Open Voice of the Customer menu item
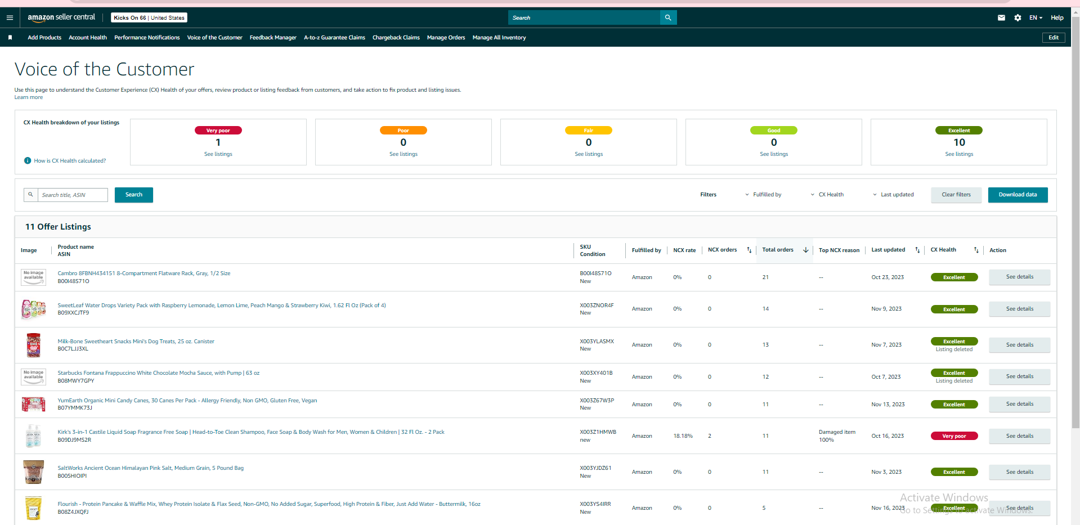This screenshot has width=1080, height=525. pyautogui.click(x=214, y=38)
